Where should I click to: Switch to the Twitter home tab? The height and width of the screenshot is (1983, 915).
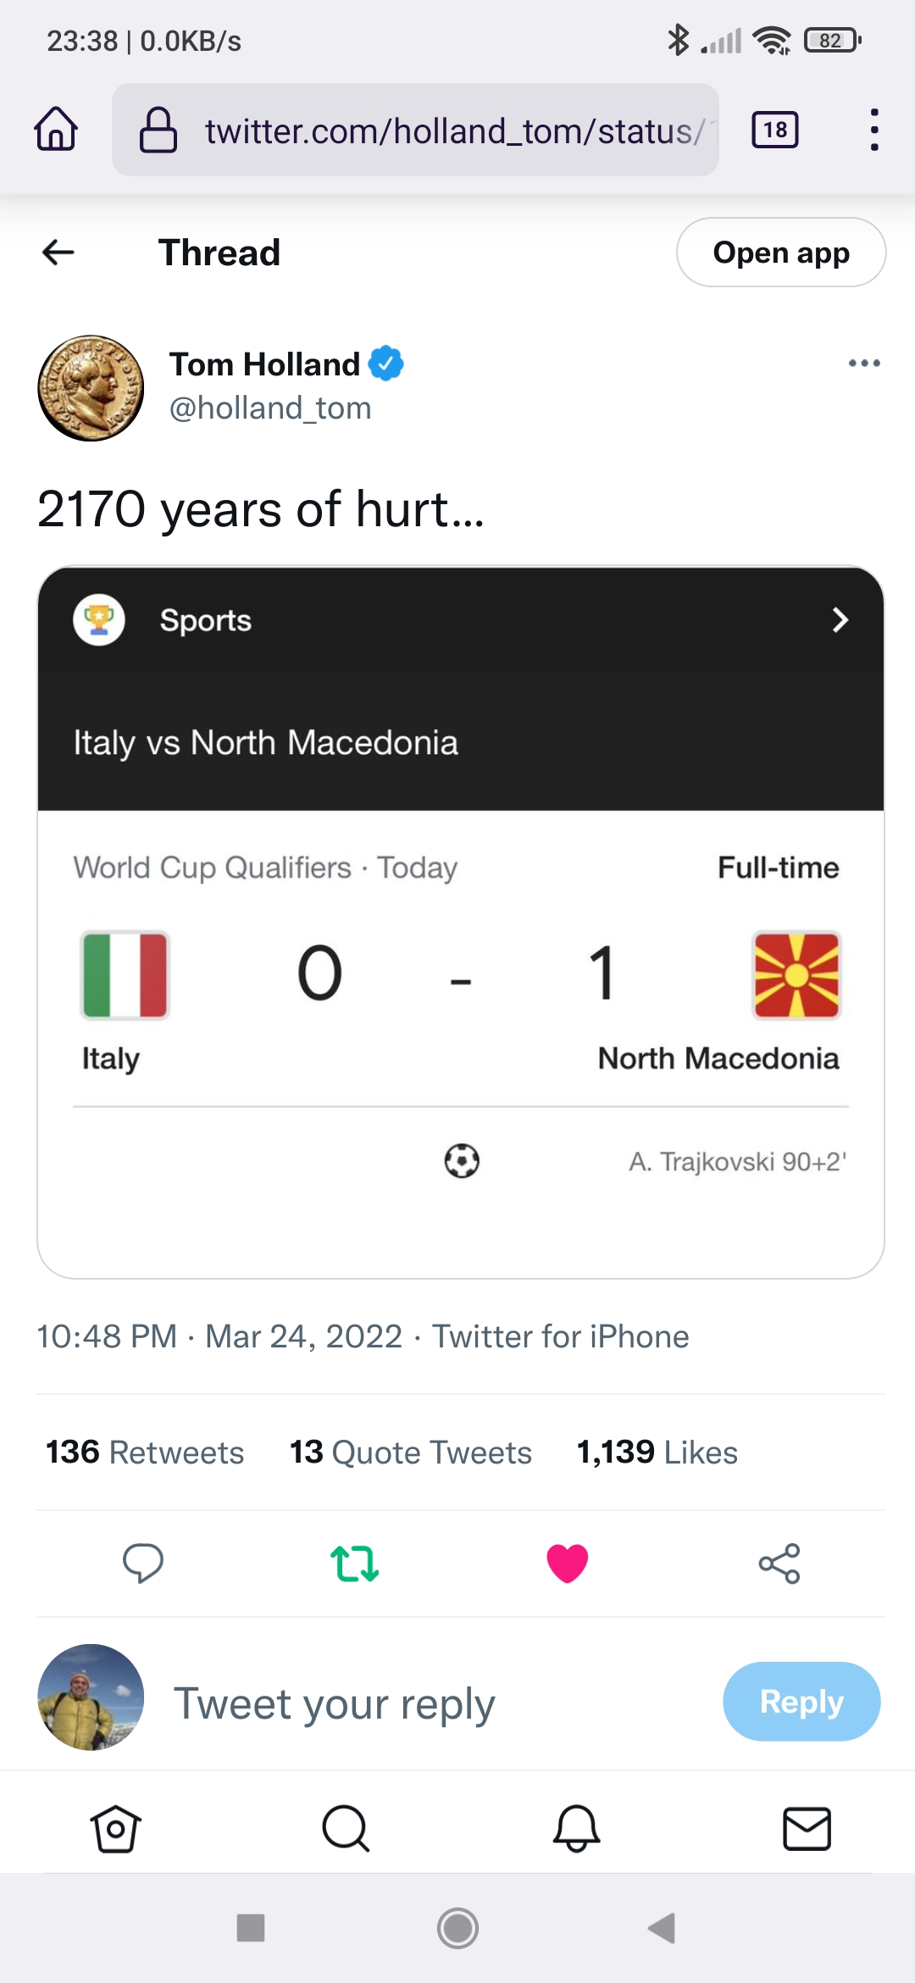point(115,1828)
